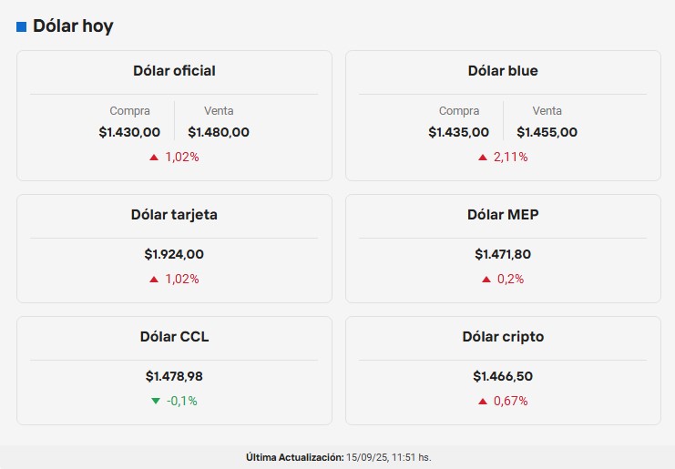This screenshot has width=675, height=469.
Task: Select the Dólar tarjeta title
Action: (174, 215)
